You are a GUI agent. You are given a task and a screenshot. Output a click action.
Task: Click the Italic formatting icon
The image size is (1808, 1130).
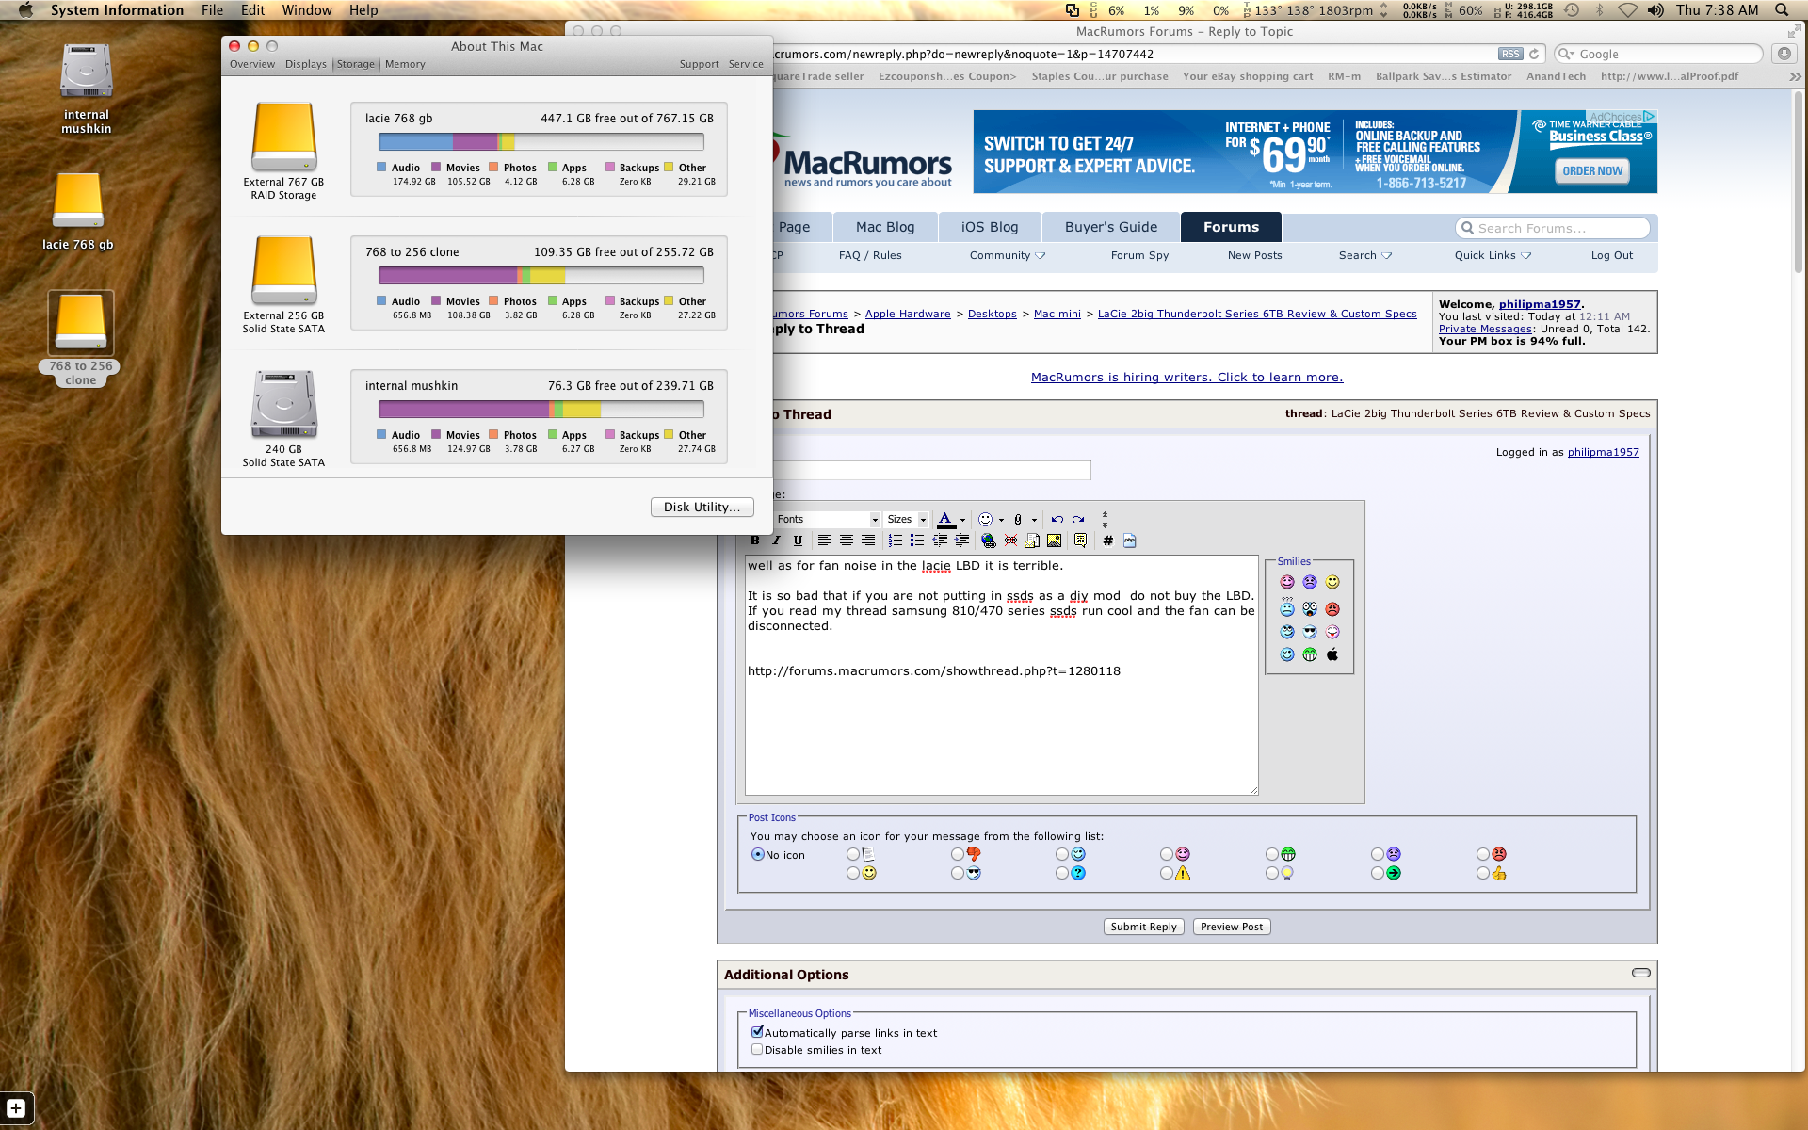pyautogui.click(x=776, y=541)
